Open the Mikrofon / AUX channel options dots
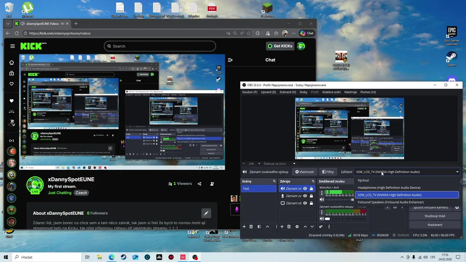The image size is (466, 262). tap(321, 193)
